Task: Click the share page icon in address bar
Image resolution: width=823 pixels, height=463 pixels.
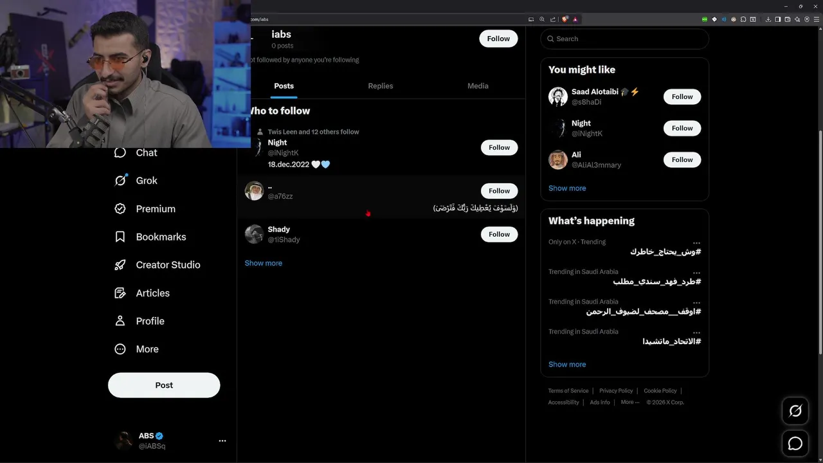Action: (553, 19)
